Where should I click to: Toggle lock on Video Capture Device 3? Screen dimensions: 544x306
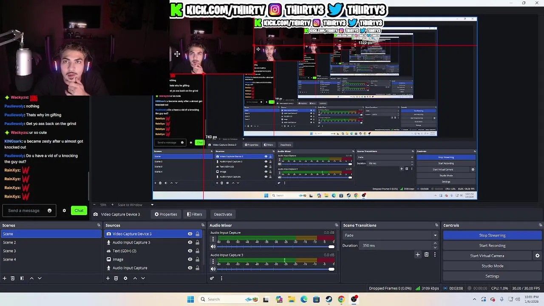click(197, 234)
